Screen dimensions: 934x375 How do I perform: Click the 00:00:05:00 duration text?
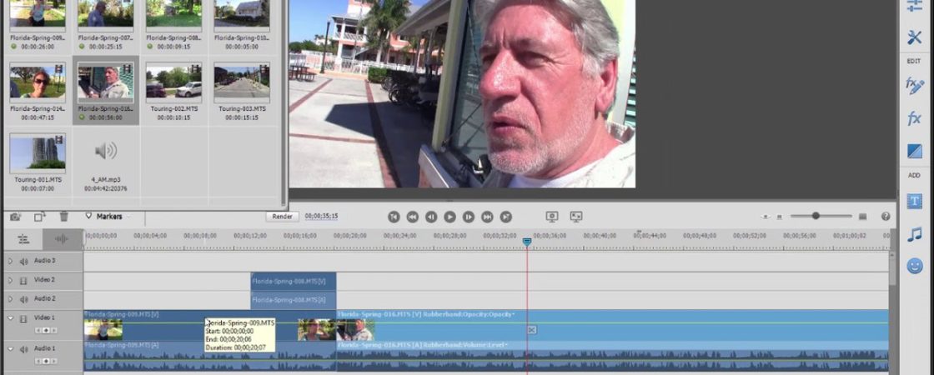[242, 47]
